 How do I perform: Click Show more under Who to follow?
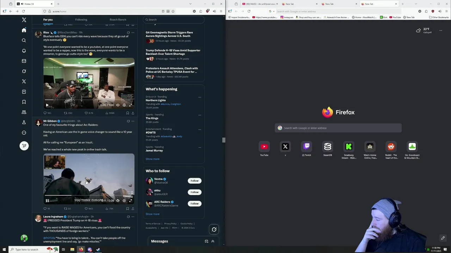click(x=153, y=214)
